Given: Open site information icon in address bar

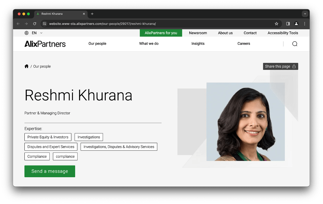Looking at the screenshot, I should pos(44,24).
